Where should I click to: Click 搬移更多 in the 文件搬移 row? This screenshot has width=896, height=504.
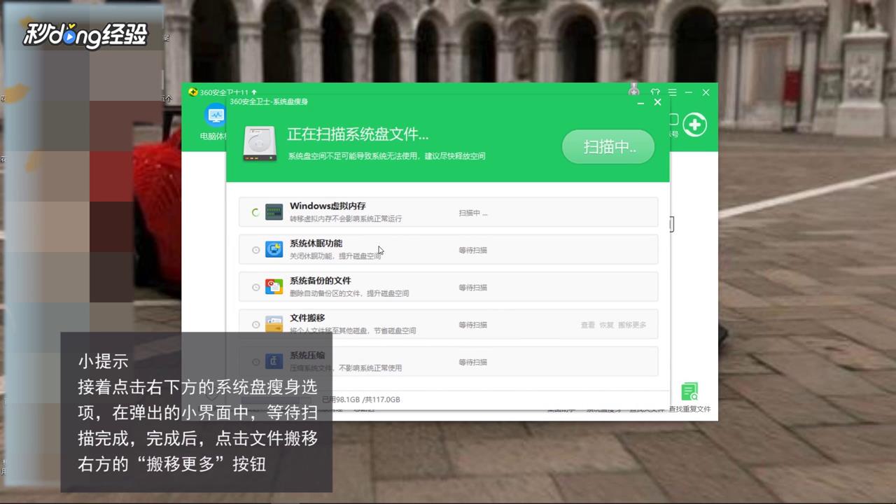click(x=632, y=325)
